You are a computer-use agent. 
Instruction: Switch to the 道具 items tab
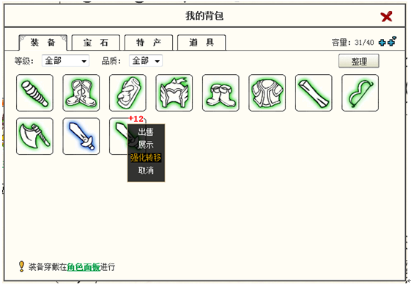tap(201, 43)
